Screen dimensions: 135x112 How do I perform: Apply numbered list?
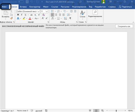click(x=58, y=11)
